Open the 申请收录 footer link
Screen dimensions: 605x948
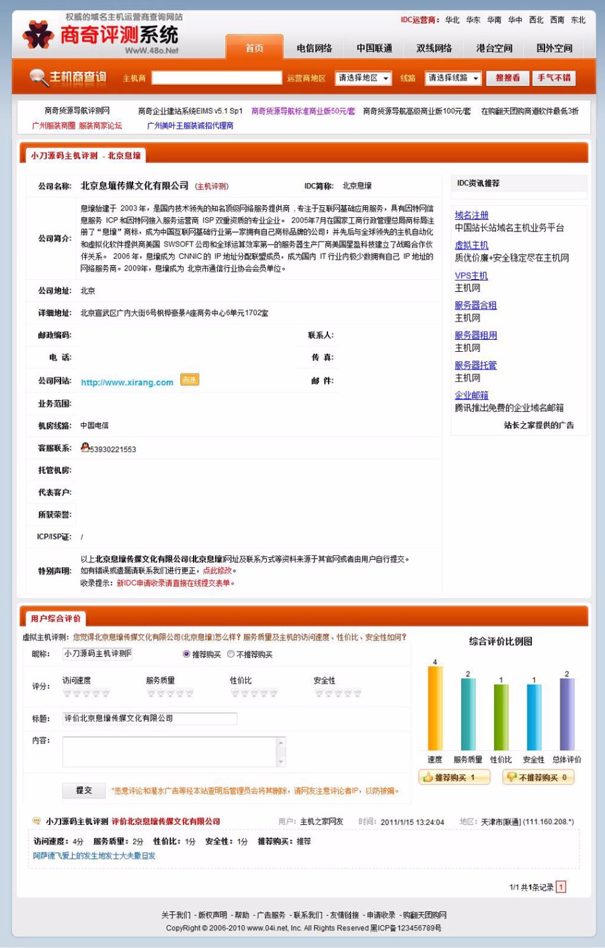point(381,915)
